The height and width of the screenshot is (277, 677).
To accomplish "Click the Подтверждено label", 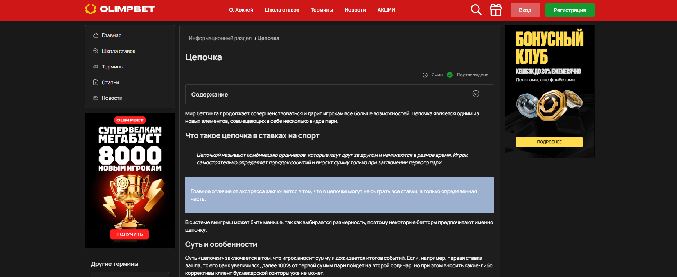I will pos(473,75).
